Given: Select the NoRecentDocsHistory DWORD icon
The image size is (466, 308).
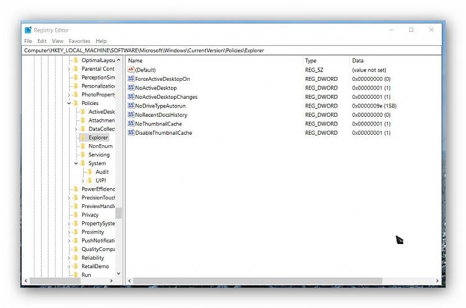Looking at the screenshot, I should pyautogui.click(x=130, y=114).
